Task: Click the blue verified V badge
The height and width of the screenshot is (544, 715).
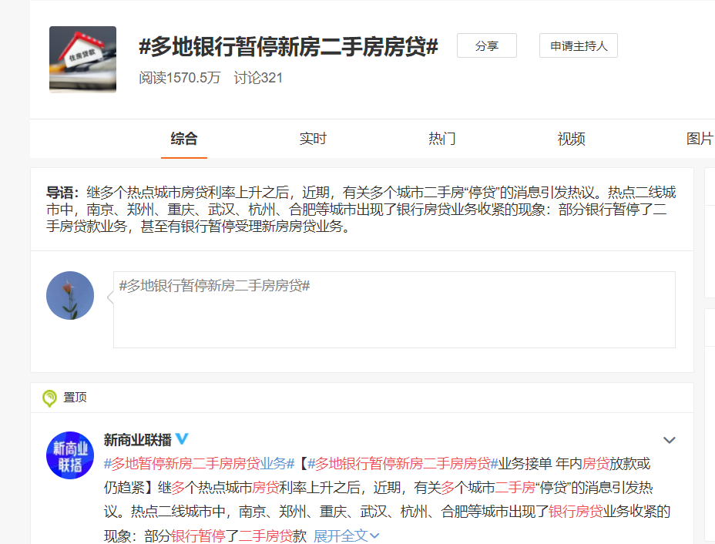Action: coord(182,438)
